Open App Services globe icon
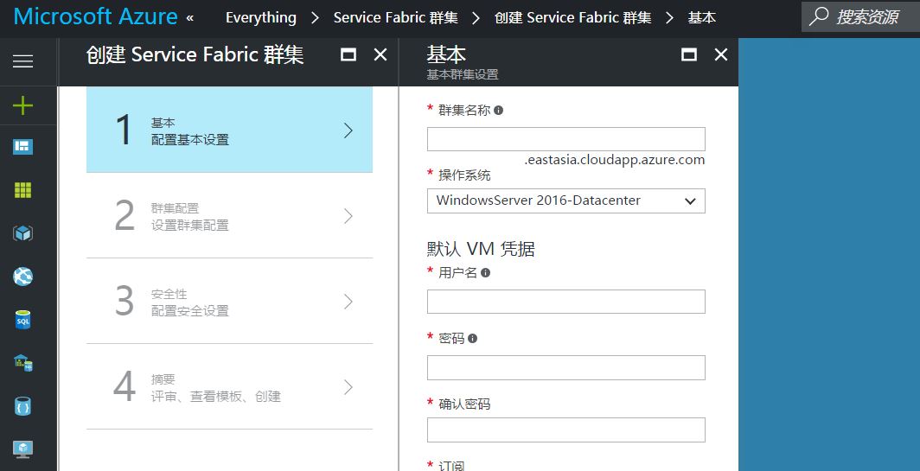920x471 pixels. tap(22, 277)
